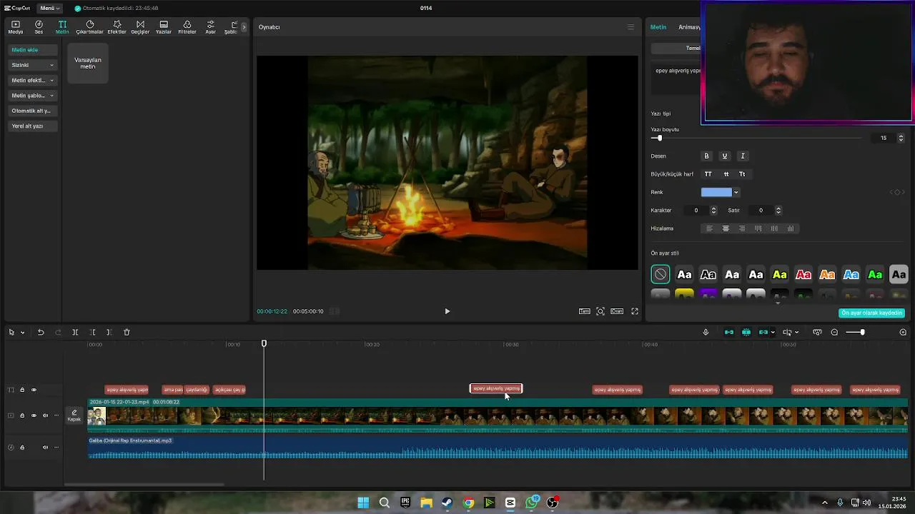Open Steam from the Windows taskbar

[447, 503]
